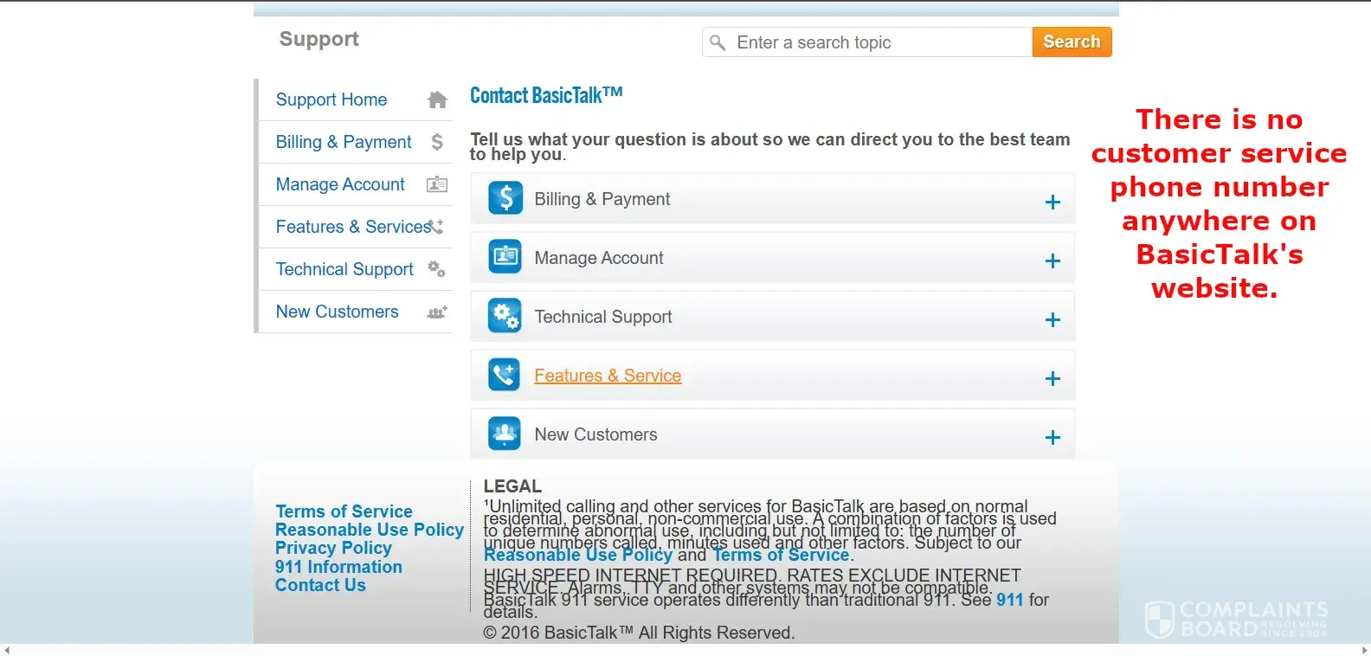This screenshot has width=1371, height=656.
Task: Expand the New Customers accordion plus
Action: pyautogui.click(x=1052, y=437)
